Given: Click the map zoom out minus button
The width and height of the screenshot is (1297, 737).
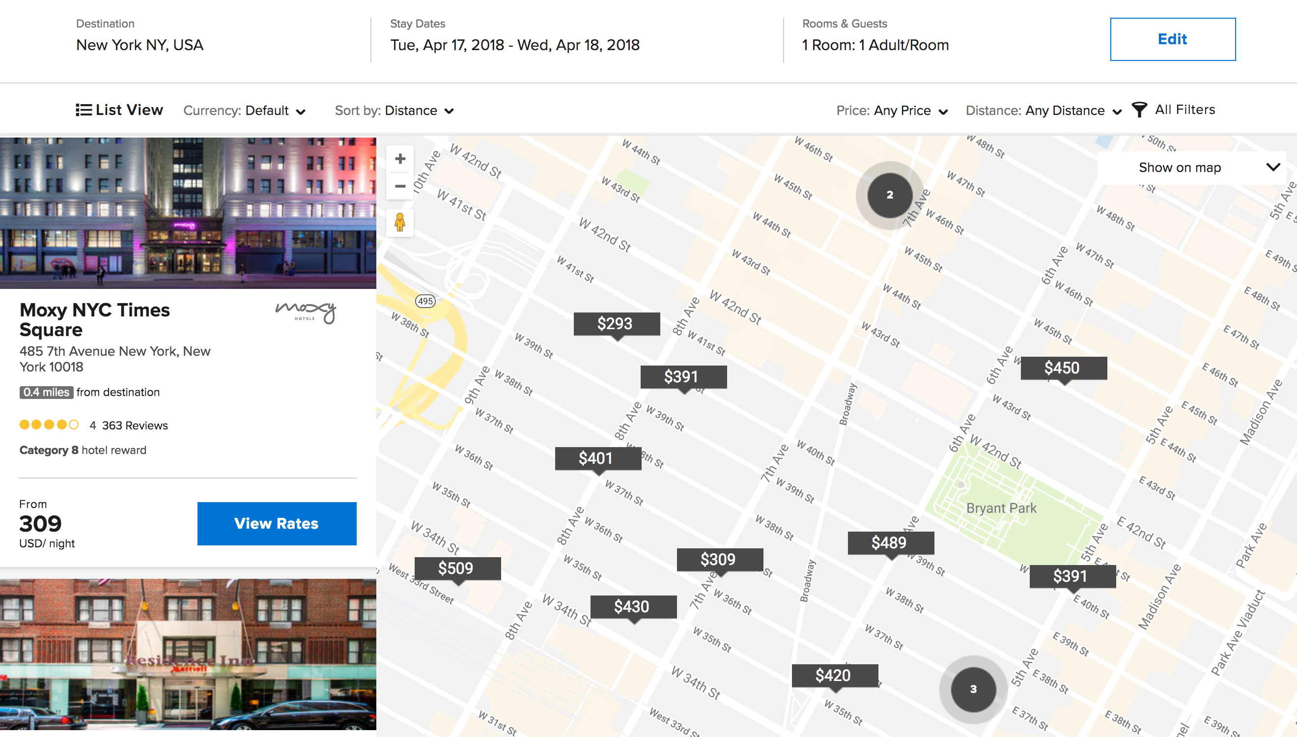Looking at the screenshot, I should [x=400, y=186].
